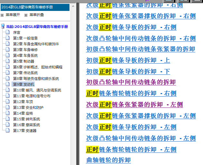Open chapter 第16章 悬架系统
The height and width of the screenshot is (165, 203).
click(26, 125)
